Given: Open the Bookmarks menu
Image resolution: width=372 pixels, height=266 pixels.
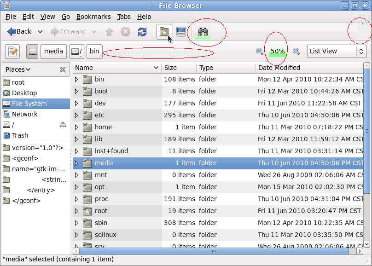Looking at the screenshot, I should (x=93, y=17).
